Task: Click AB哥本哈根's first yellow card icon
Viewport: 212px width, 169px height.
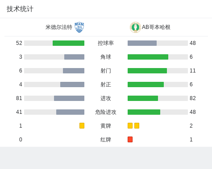Action: 130,125
